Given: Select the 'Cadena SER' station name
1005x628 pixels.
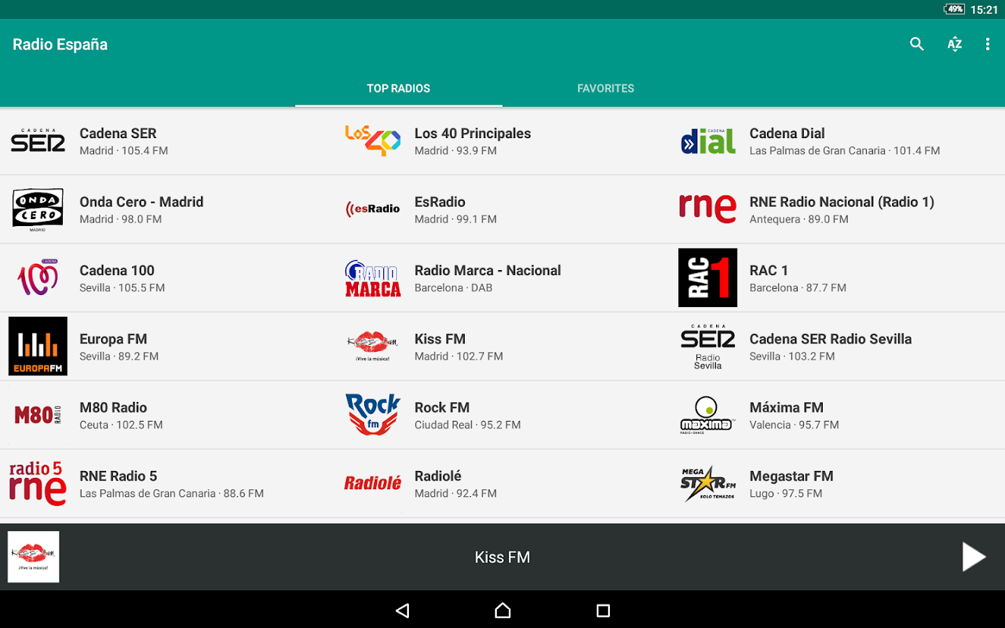Looking at the screenshot, I should (118, 133).
